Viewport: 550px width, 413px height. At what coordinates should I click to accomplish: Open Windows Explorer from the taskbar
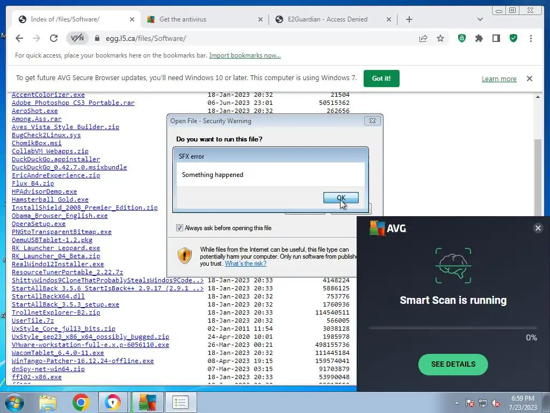coord(48,402)
